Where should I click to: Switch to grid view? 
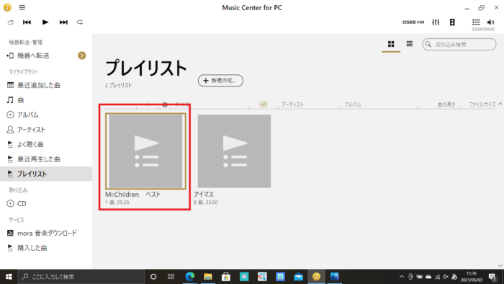pos(391,44)
